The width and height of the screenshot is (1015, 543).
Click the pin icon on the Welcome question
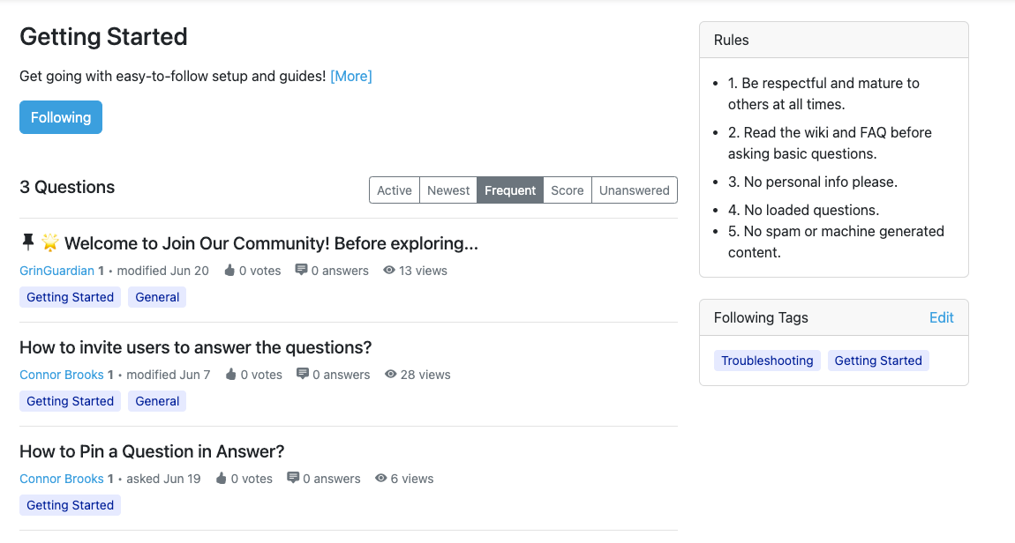tap(27, 242)
